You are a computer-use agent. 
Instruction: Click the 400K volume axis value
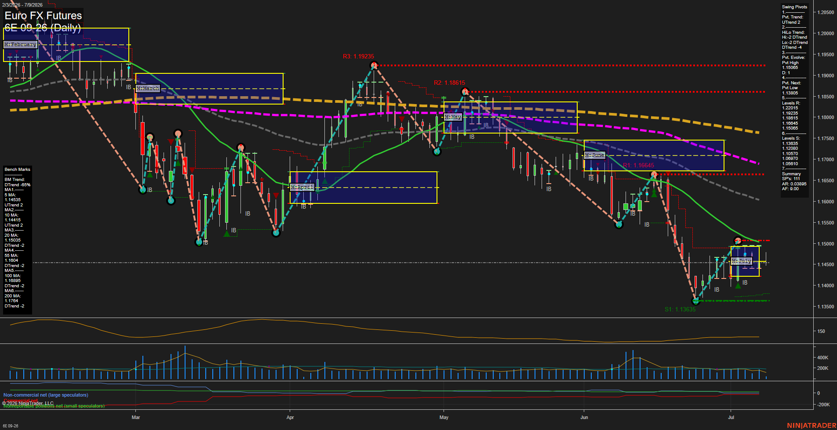coord(822,358)
